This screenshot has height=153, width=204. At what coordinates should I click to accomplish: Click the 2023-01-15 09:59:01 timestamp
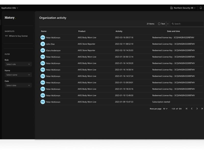click(x=124, y=83)
